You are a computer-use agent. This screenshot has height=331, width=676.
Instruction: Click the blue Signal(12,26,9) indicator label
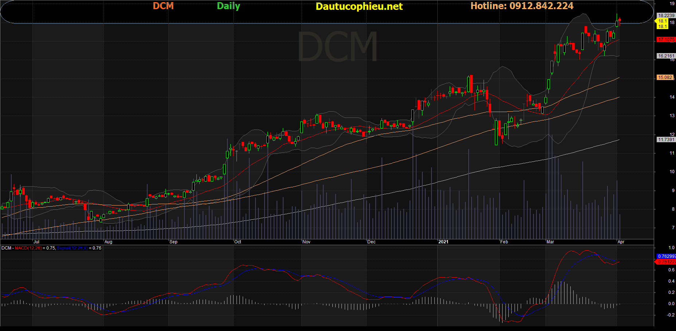coord(72,248)
